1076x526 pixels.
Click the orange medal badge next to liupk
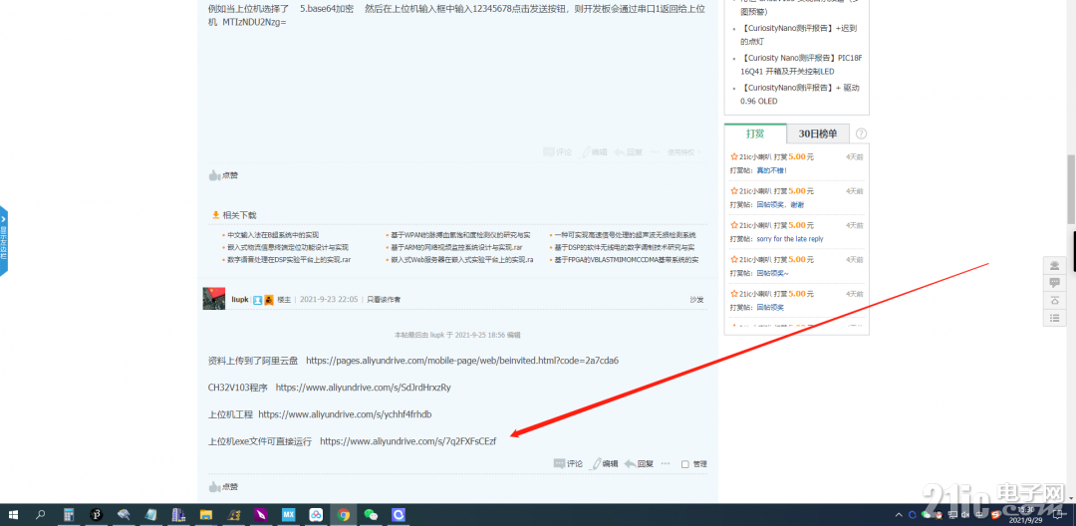pos(269,300)
